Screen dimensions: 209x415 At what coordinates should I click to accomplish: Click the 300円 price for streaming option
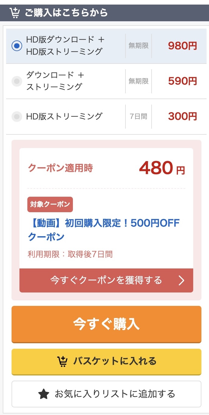click(x=182, y=116)
